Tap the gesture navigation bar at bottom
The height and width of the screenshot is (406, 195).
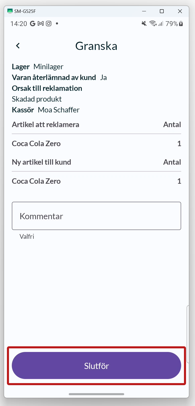[x=96, y=394]
